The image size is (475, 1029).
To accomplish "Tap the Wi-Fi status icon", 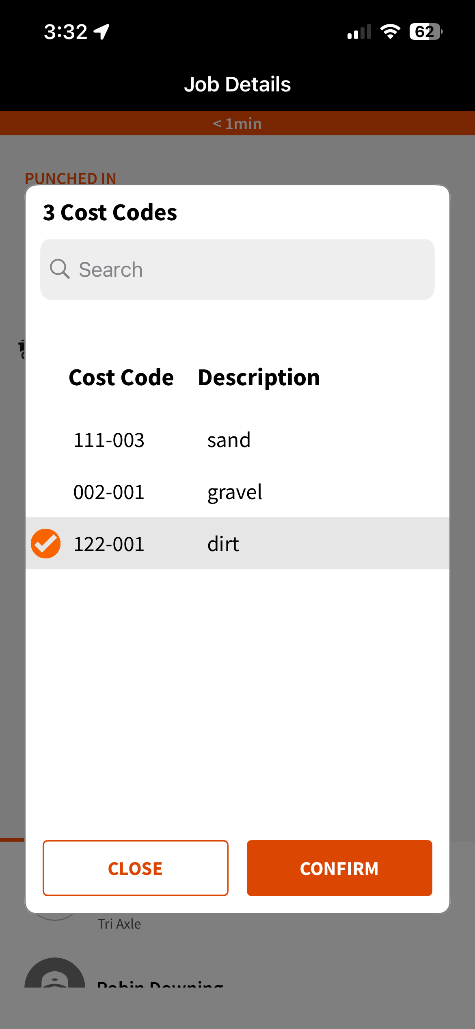I will pyautogui.click(x=390, y=32).
